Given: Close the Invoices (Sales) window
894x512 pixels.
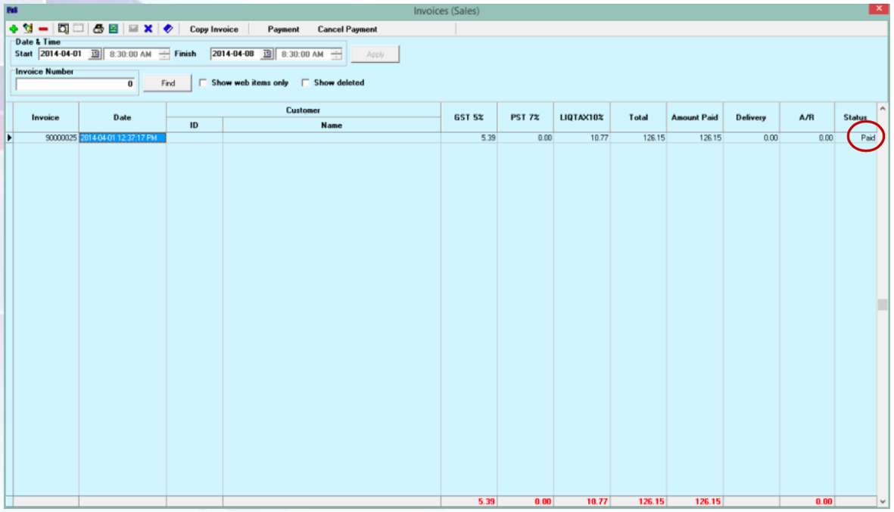Looking at the screenshot, I should click(x=879, y=8).
